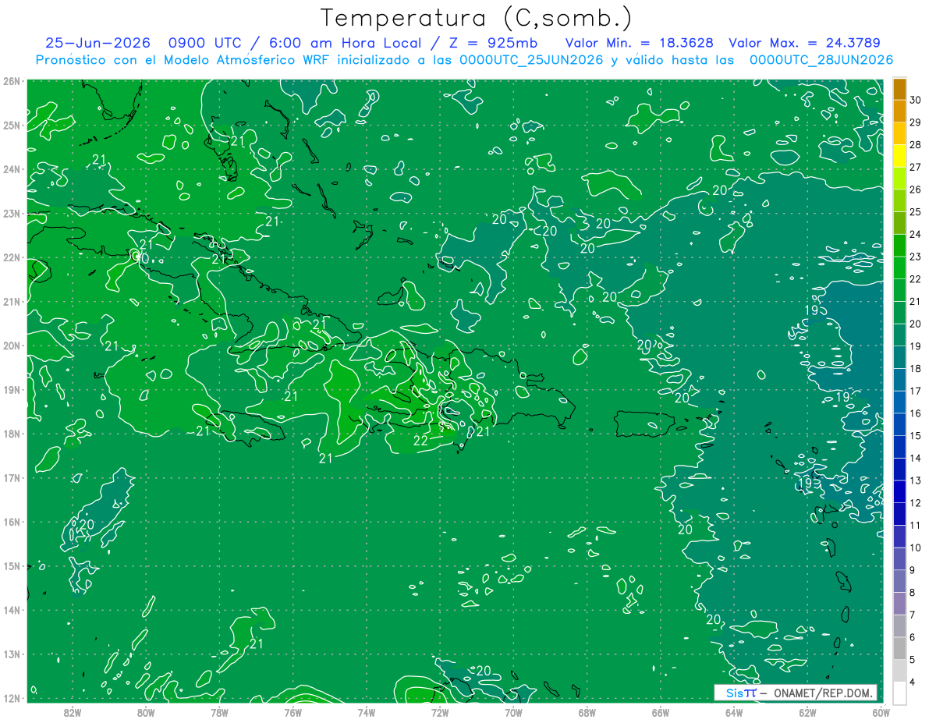
Task: Click legend swatch between 5 and 6
Action: tap(899, 649)
